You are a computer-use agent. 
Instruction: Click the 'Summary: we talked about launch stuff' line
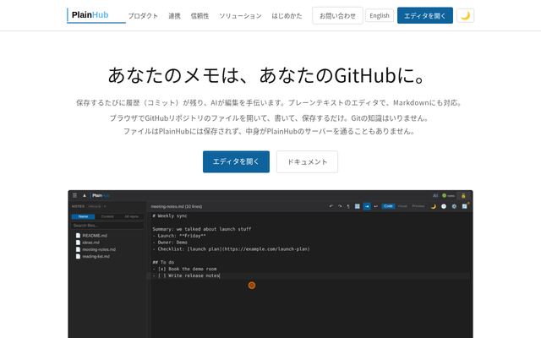pos(202,229)
